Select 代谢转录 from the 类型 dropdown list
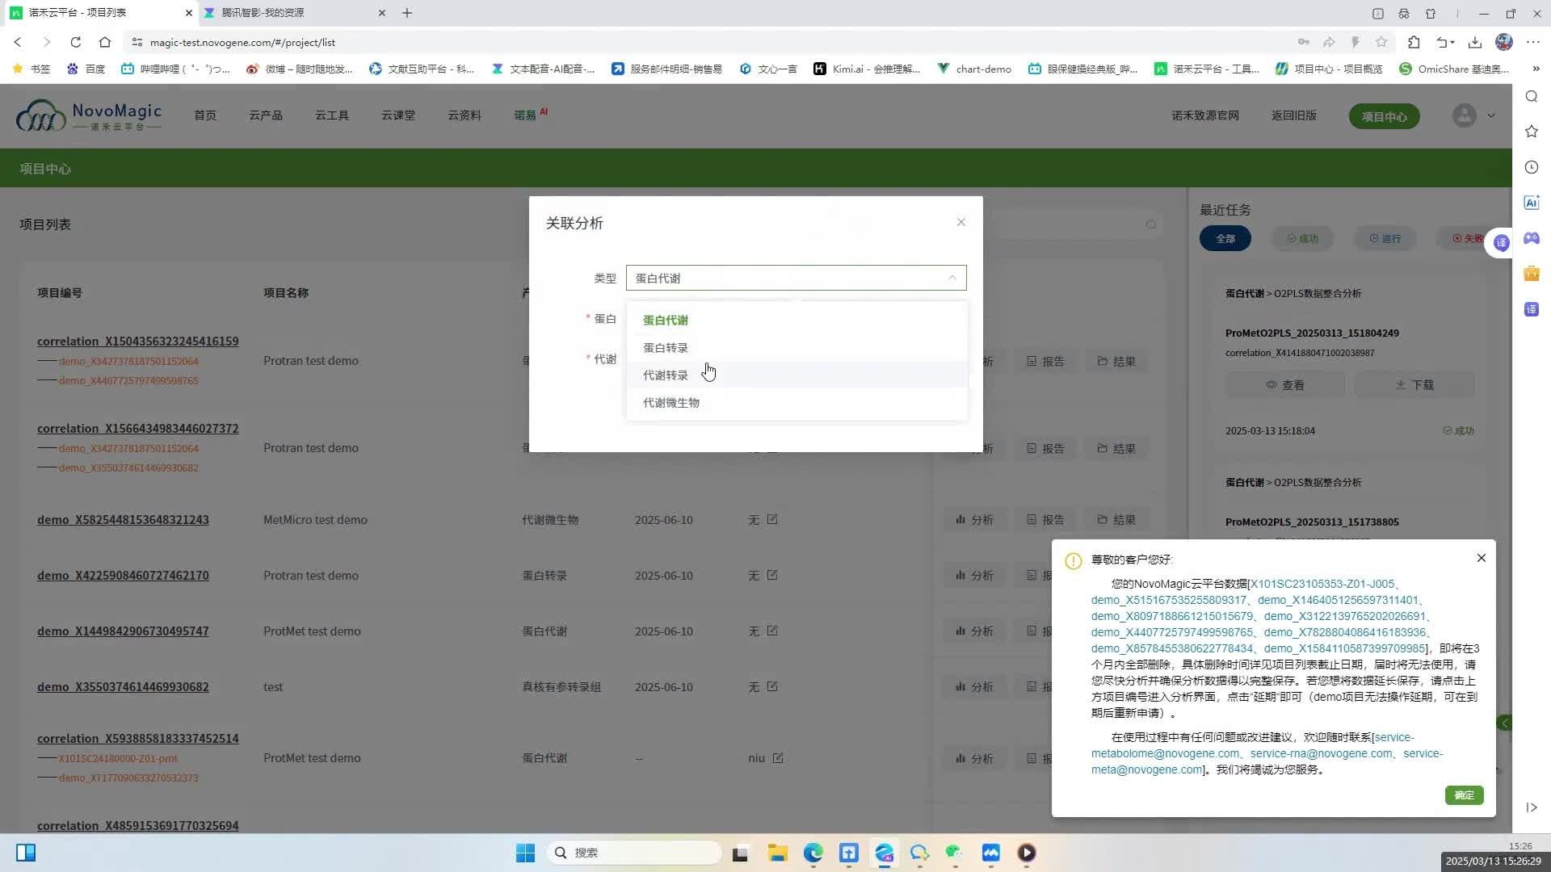Image resolution: width=1551 pixels, height=872 pixels. tap(665, 375)
